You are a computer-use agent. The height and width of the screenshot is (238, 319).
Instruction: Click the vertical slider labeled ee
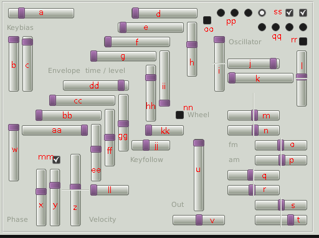click(96, 153)
